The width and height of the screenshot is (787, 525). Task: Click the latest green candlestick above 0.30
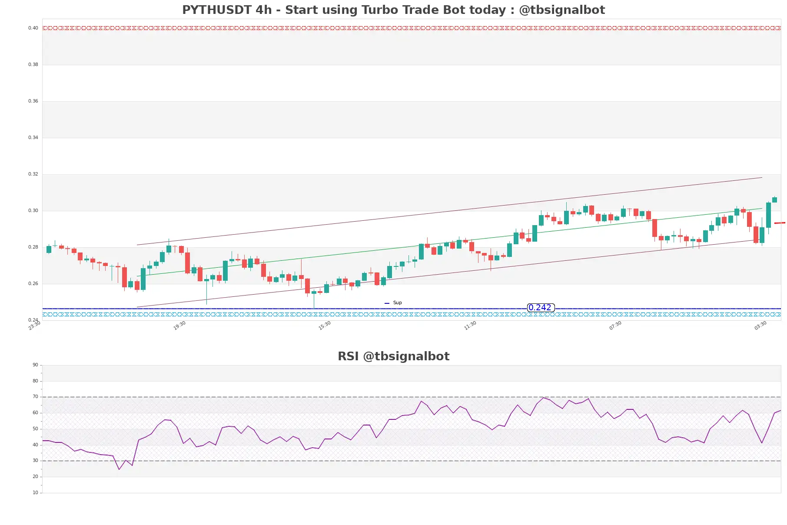click(x=774, y=199)
